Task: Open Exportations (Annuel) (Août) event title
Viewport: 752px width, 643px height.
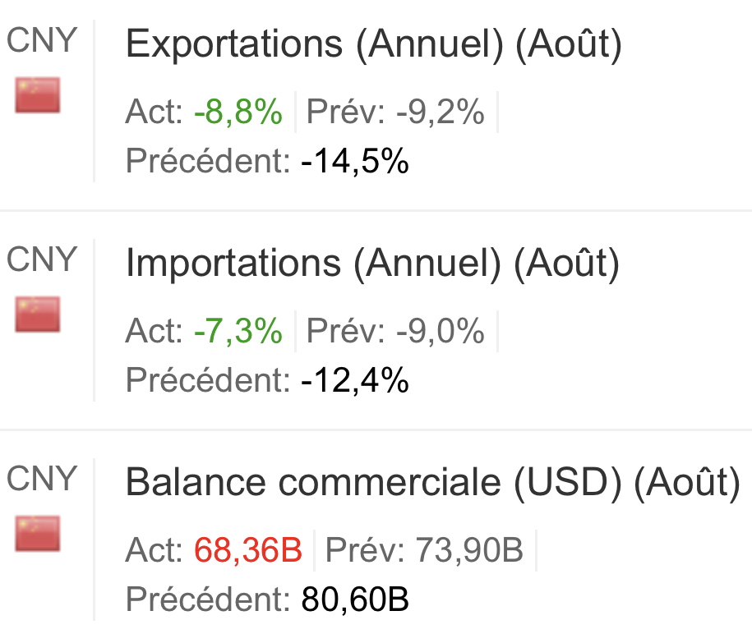Action: click(x=373, y=44)
